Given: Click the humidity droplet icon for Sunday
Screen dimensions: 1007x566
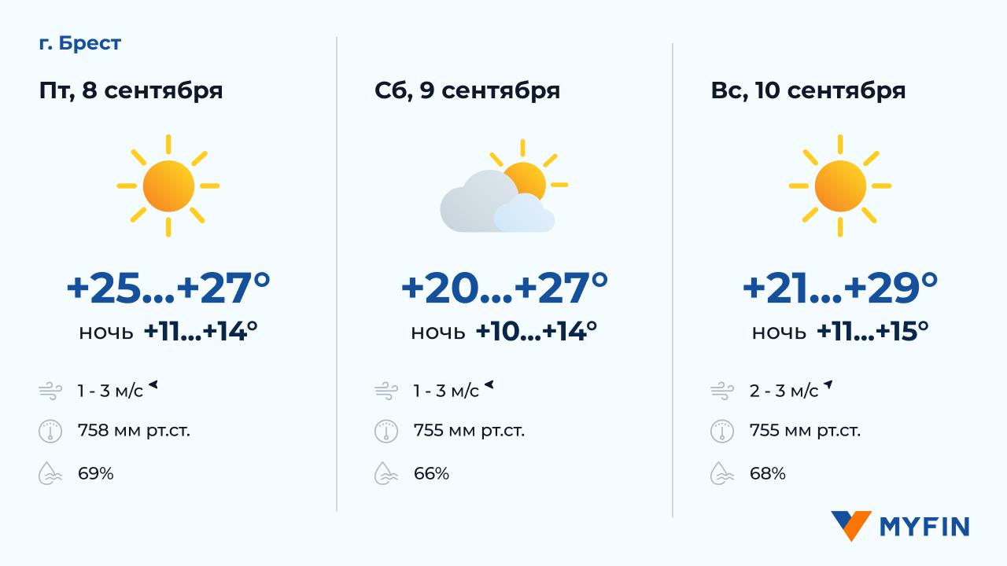Looking at the screenshot, I should (x=721, y=474).
